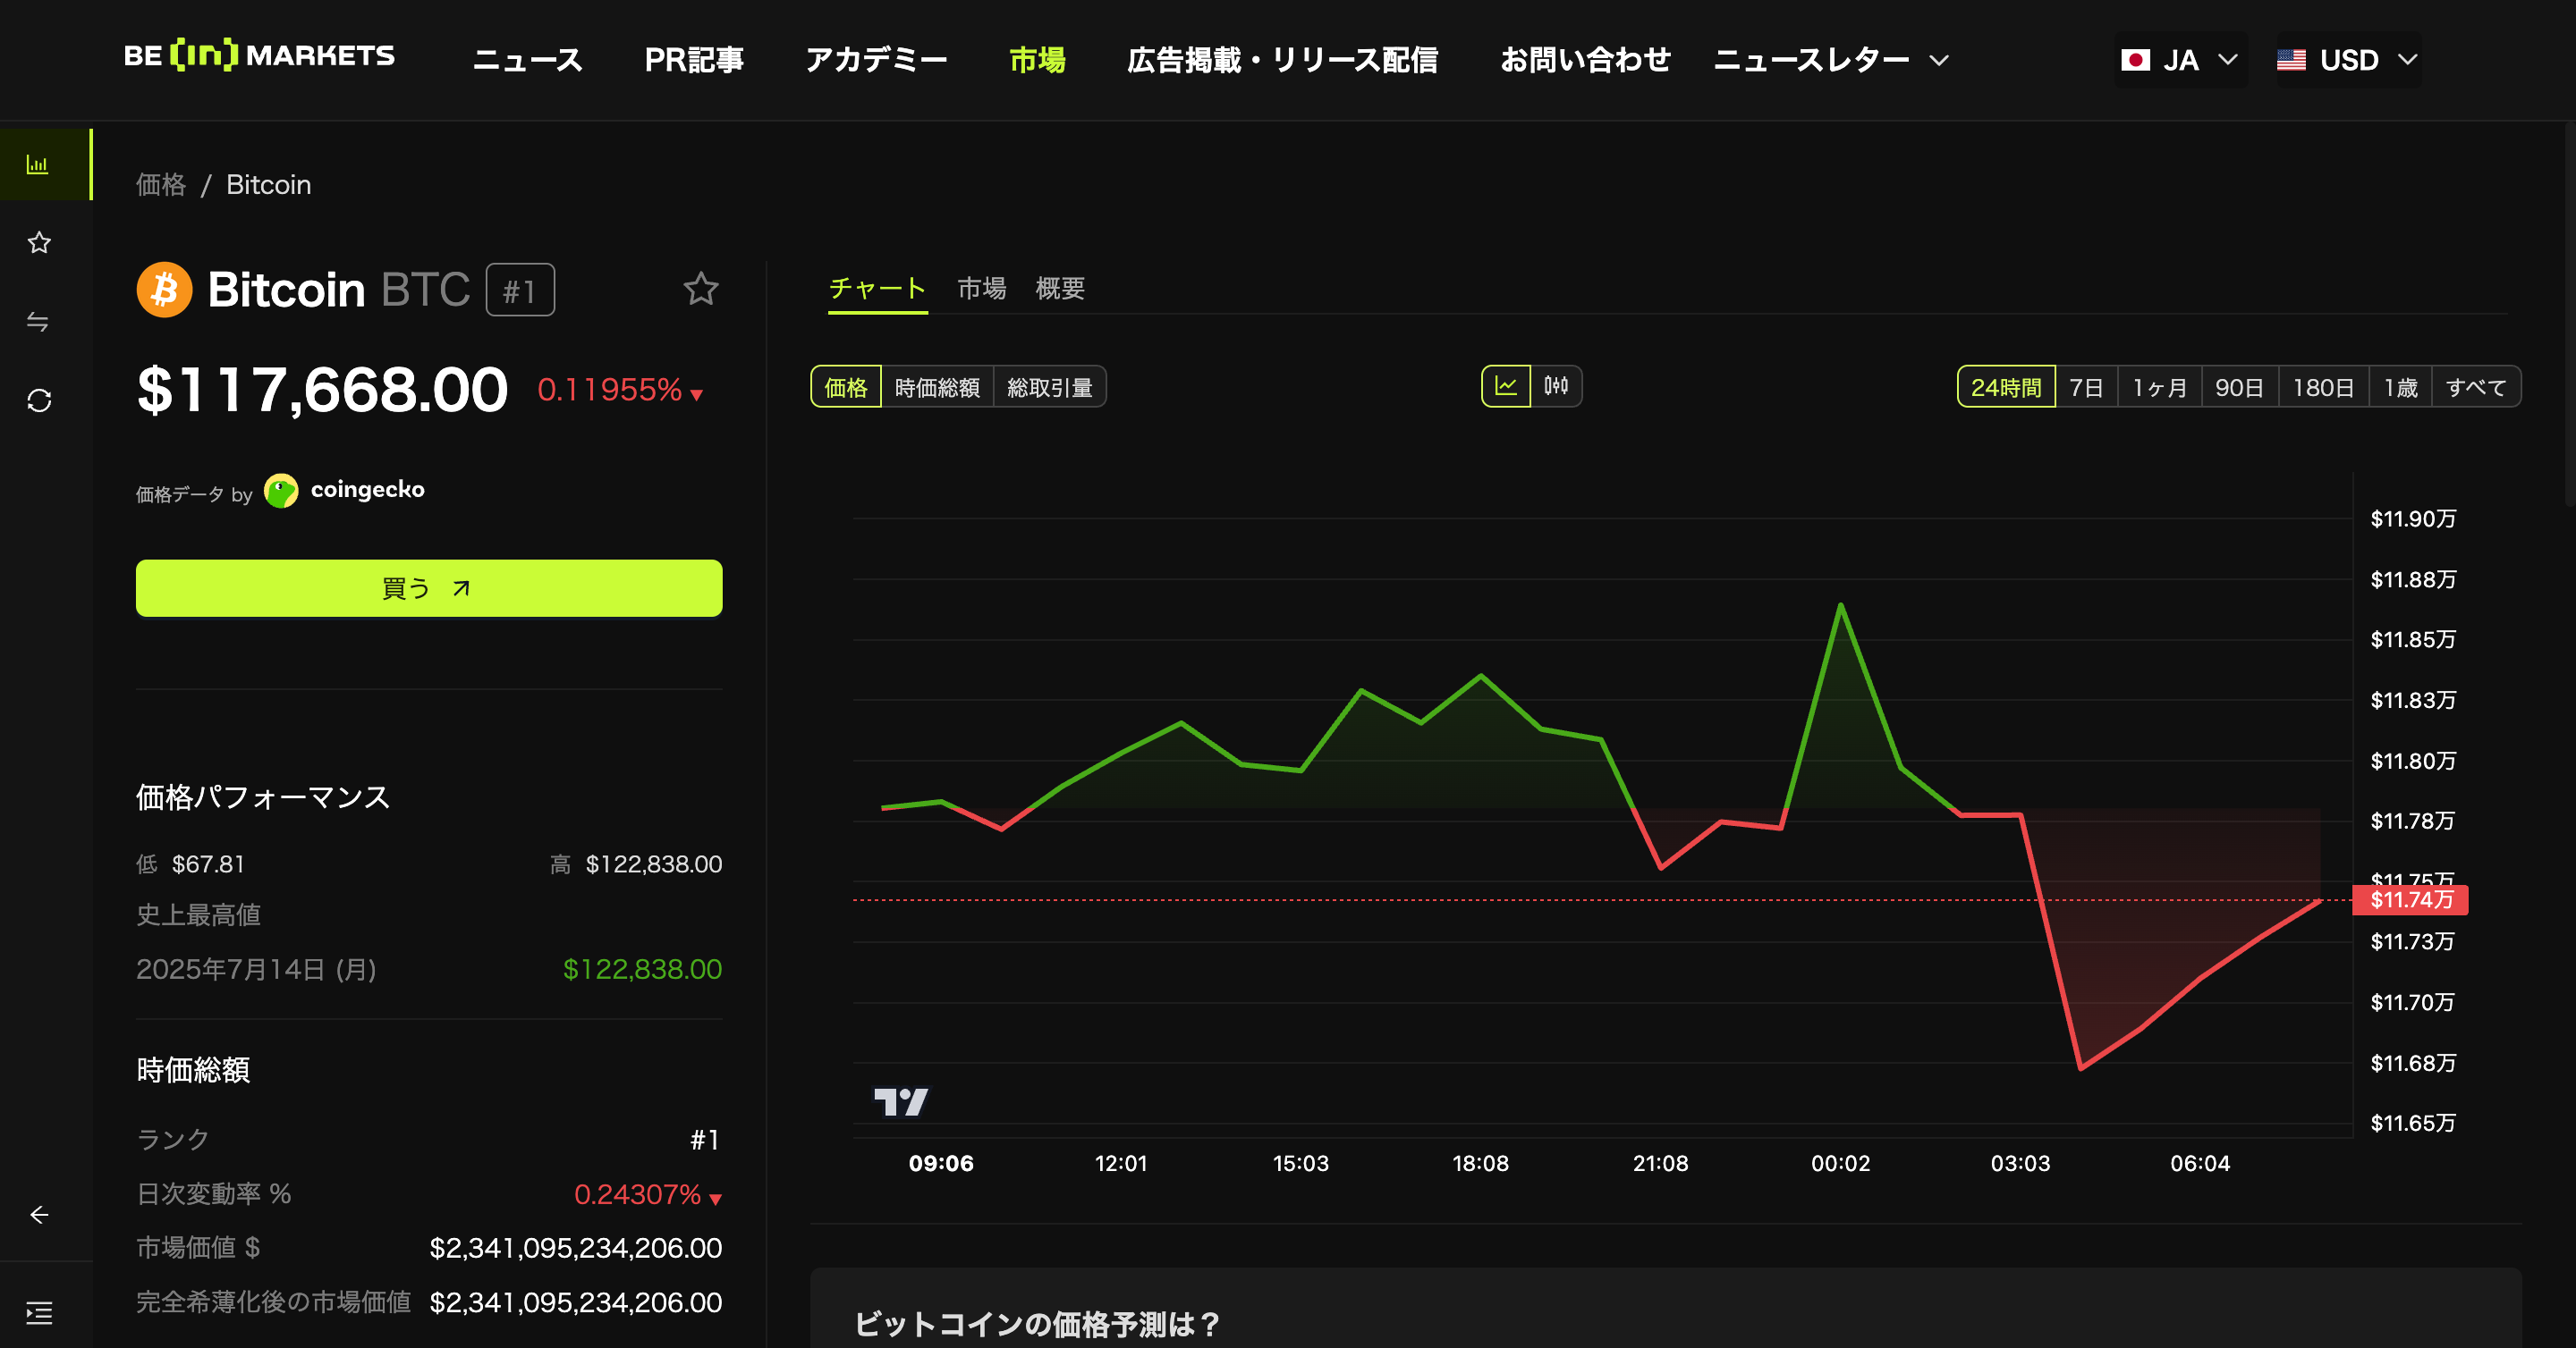Viewport: 2576px width, 1348px height.
Task: Click the BeInMarkets logo
Action: [259, 56]
